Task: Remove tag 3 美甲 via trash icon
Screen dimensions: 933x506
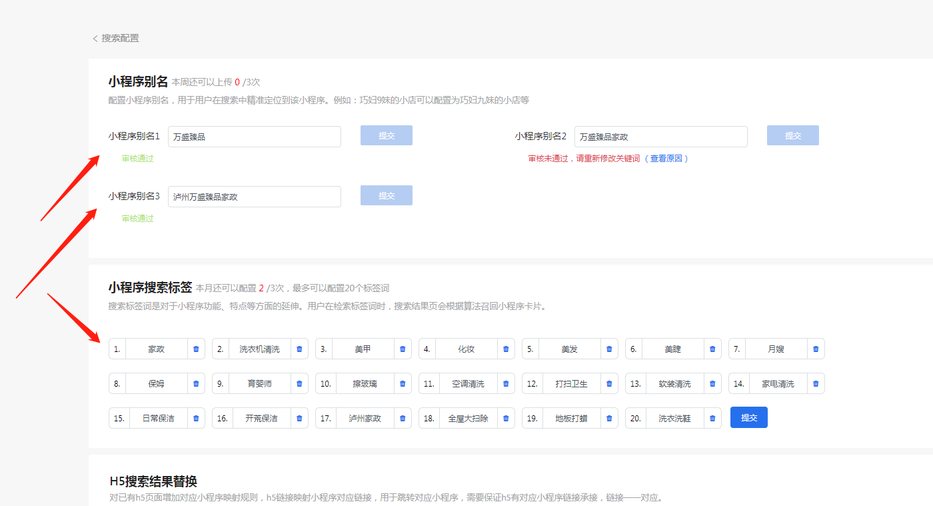Action: pos(403,349)
